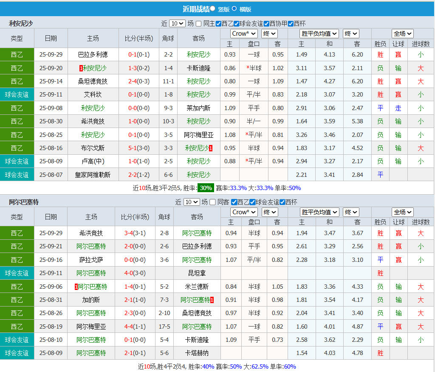Enable the 同客 checkbox for 阿尔巴塞特
Viewport: 435px width, 372px height.
pos(213,202)
